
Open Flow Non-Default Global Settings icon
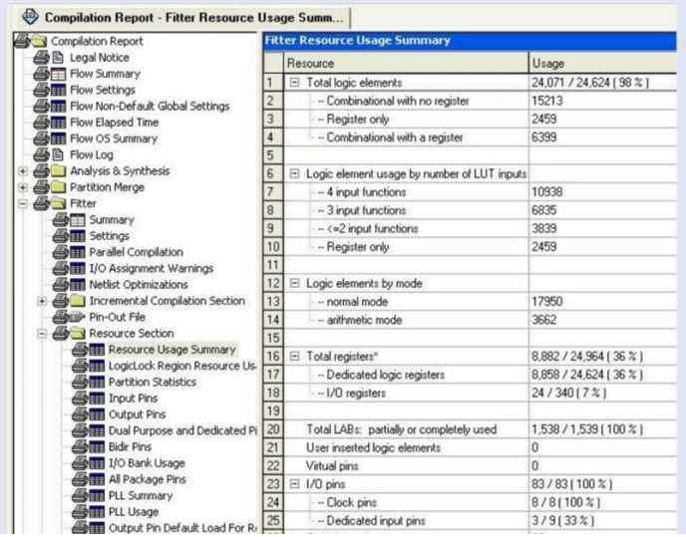click(x=58, y=106)
